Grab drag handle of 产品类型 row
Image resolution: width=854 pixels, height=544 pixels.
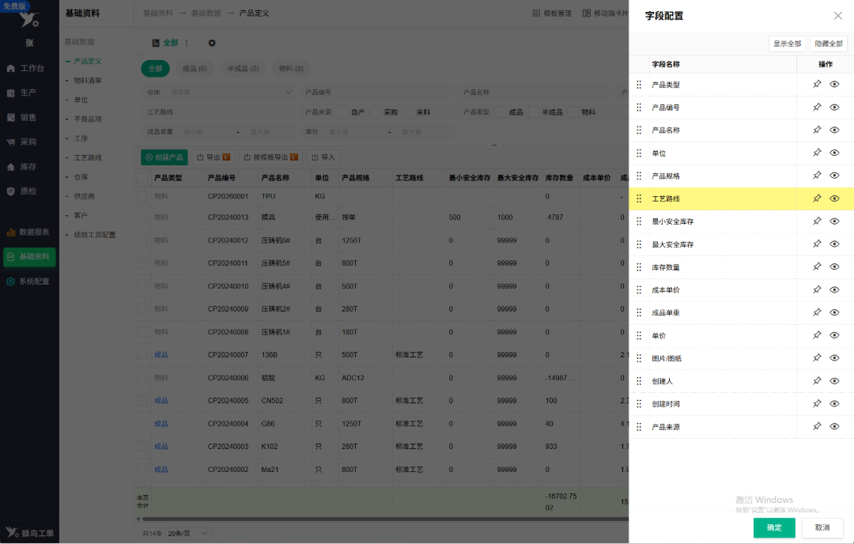639,85
